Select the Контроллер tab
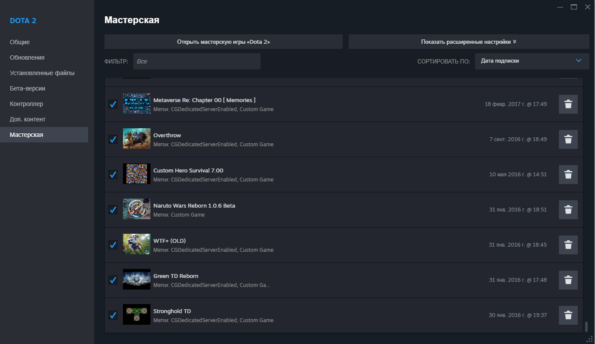595x344 pixels. coord(44,104)
